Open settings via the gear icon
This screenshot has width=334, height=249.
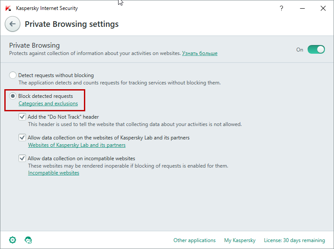click(x=13, y=240)
